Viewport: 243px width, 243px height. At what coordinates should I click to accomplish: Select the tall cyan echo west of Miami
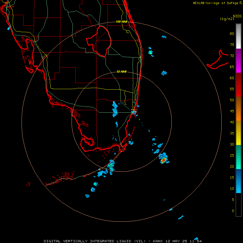pos(115,109)
